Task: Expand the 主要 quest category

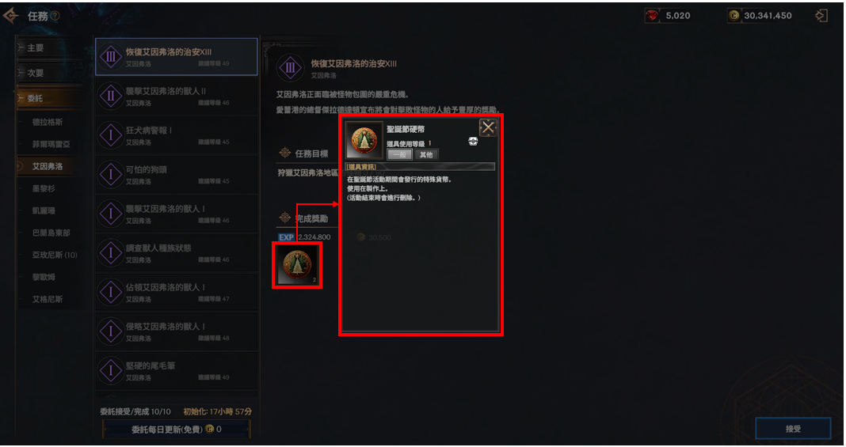Action: pyautogui.click(x=50, y=48)
